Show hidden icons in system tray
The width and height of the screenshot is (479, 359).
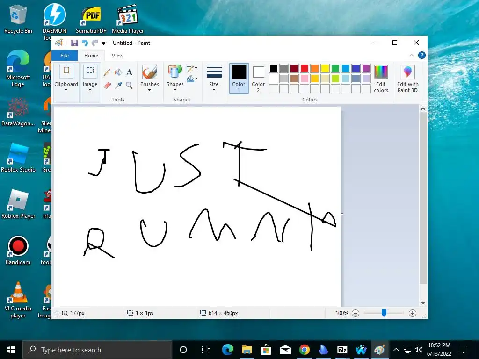tap(396, 350)
